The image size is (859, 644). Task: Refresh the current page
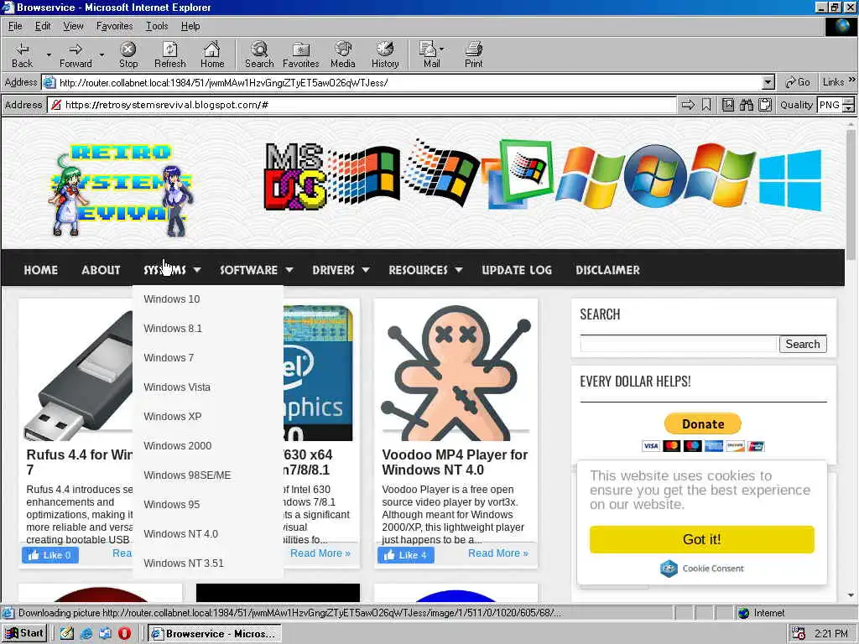point(169,55)
